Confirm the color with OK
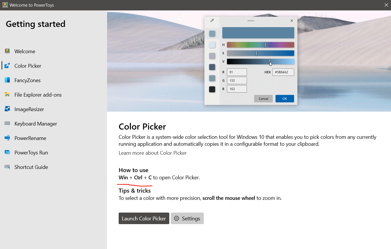 (x=284, y=99)
